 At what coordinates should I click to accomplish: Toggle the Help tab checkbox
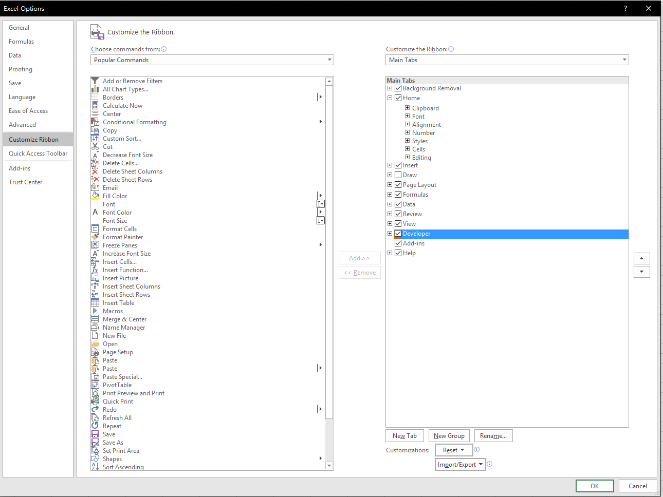(398, 253)
